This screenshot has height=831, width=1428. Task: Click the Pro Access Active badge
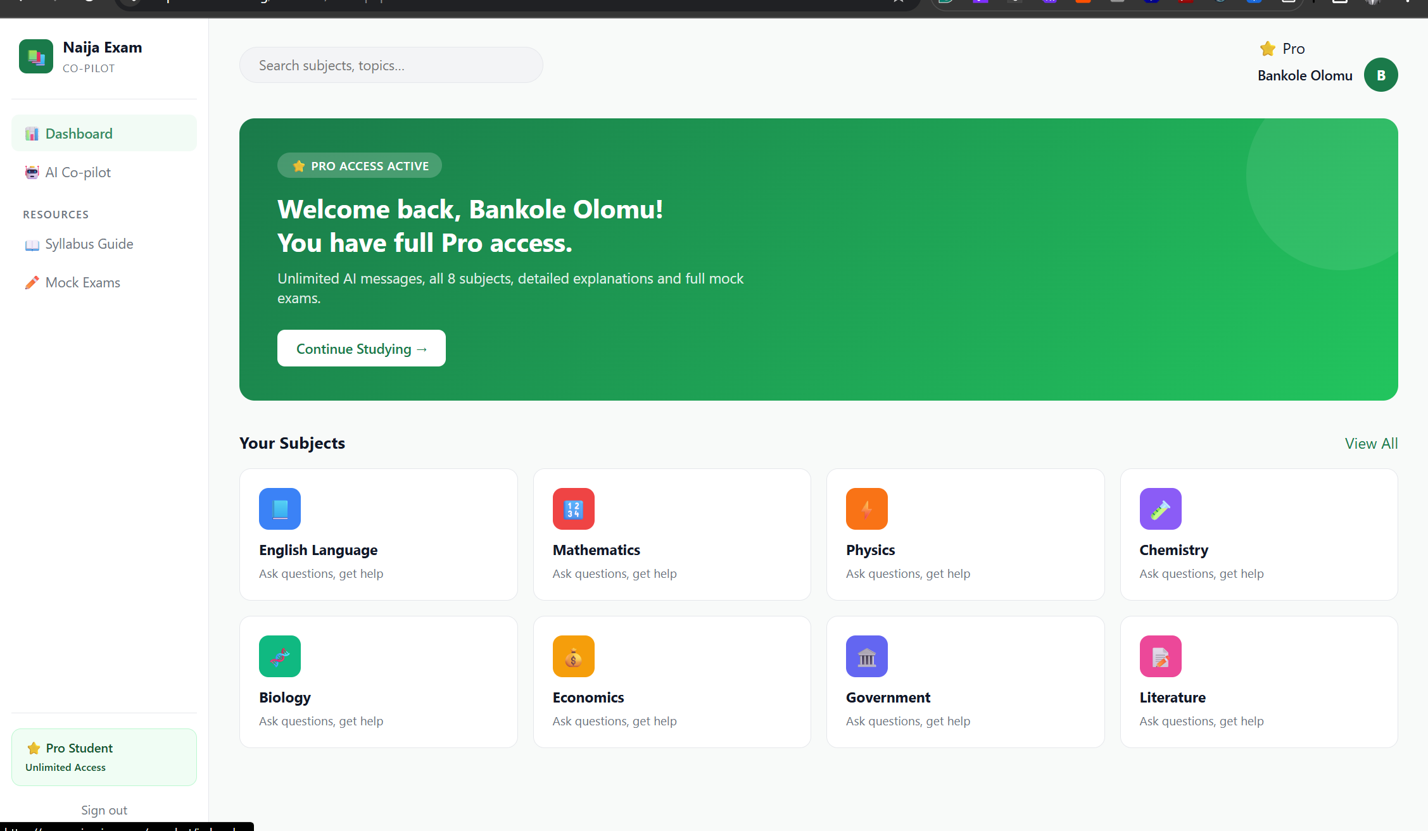360,166
